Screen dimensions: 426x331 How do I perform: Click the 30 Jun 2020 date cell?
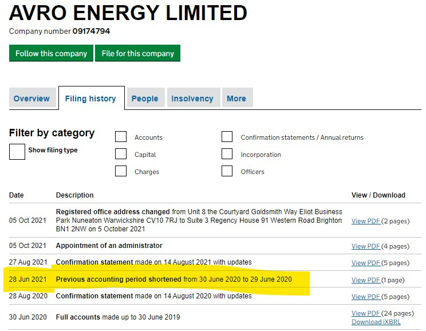pos(27,317)
